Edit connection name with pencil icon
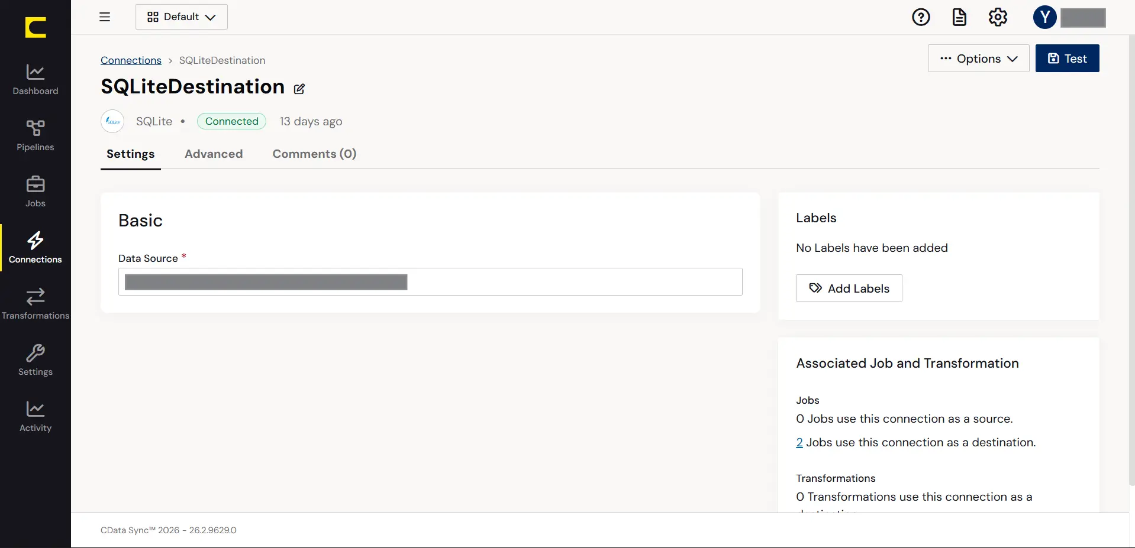Viewport: 1135px width, 548px height. tap(299, 89)
